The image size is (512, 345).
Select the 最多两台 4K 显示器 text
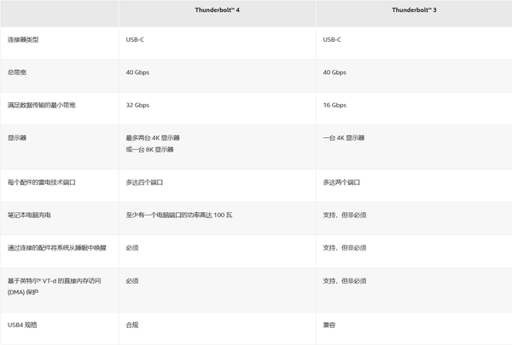(x=153, y=137)
